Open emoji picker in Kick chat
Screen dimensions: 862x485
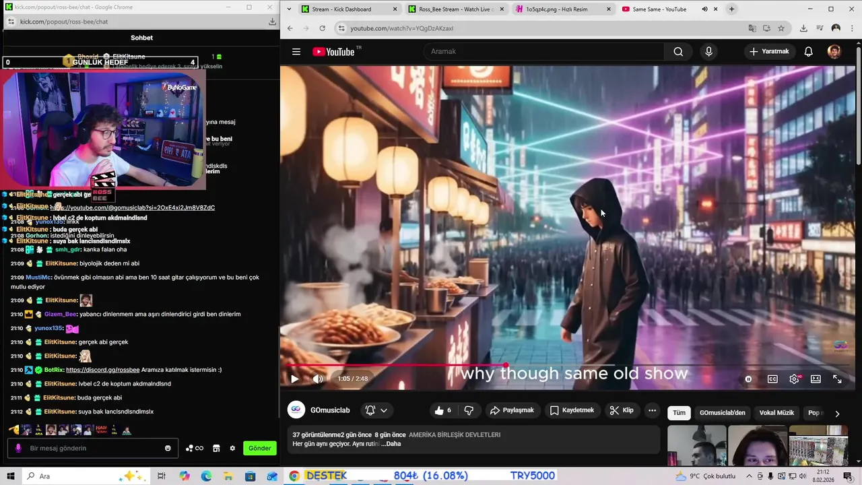168,448
